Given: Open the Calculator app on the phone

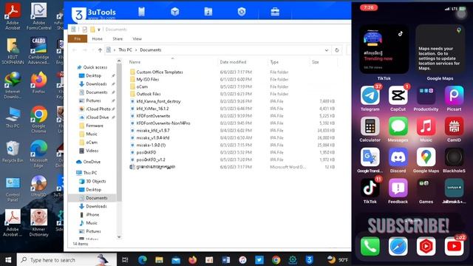Looking at the screenshot, I should coord(370,126).
